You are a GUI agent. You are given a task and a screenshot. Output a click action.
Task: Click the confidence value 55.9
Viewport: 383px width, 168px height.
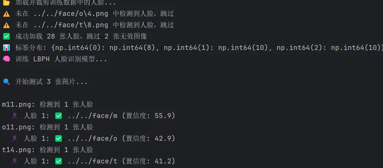tap(163, 116)
